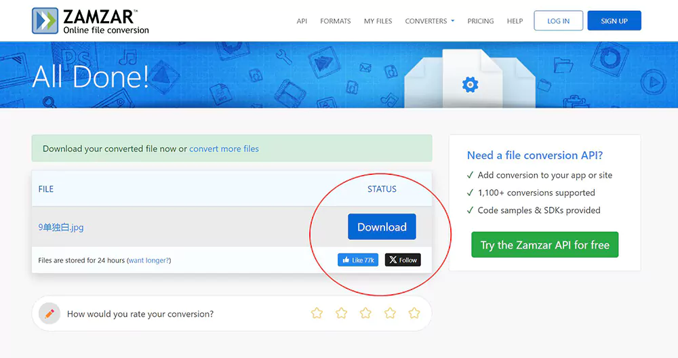
Task: Click the SIGN UP button
Action: [614, 21]
